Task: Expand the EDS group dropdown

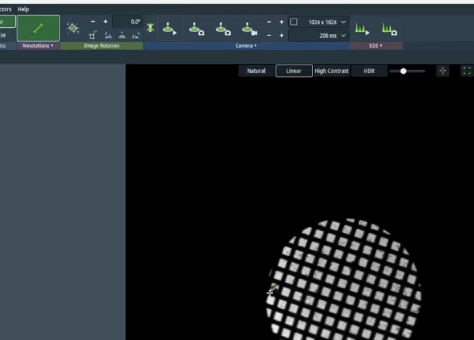Action: click(376, 46)
